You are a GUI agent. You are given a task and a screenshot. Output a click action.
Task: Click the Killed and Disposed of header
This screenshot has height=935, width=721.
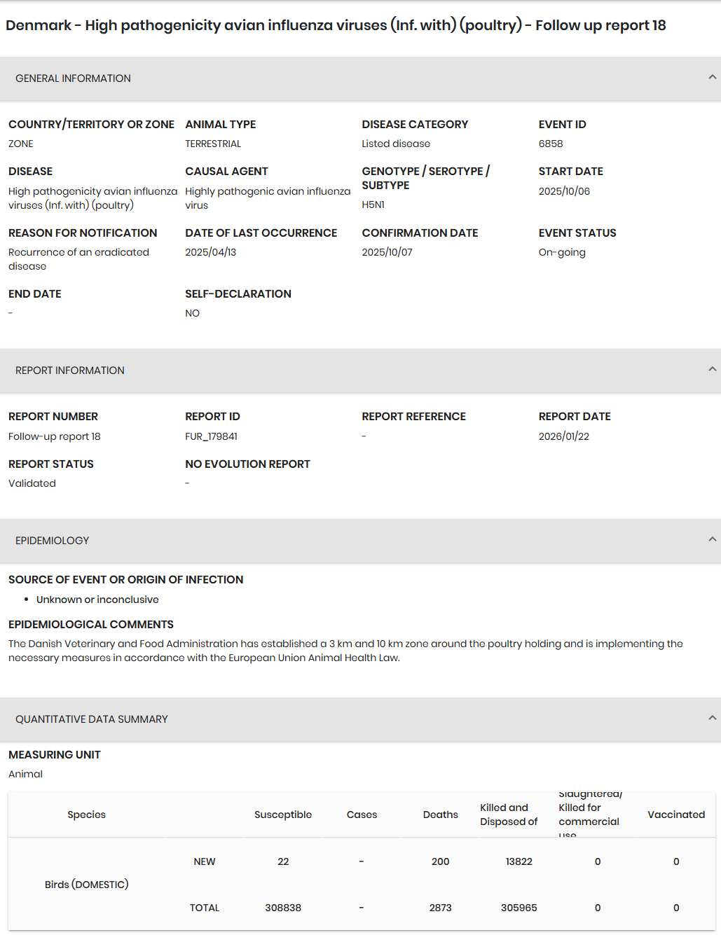click(x=509, y=815)
